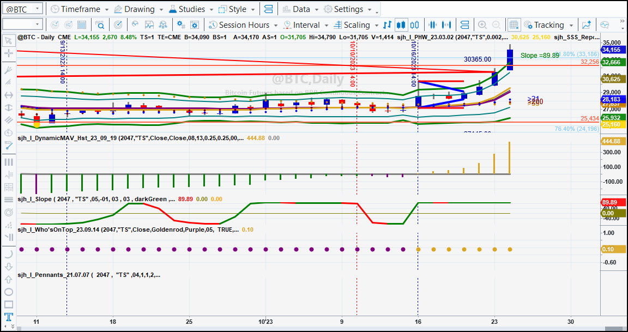Select the rectangle drawing tool
The width and height of the screenshot is (628, 332).
pyautogui.click(x=8, y=304)
